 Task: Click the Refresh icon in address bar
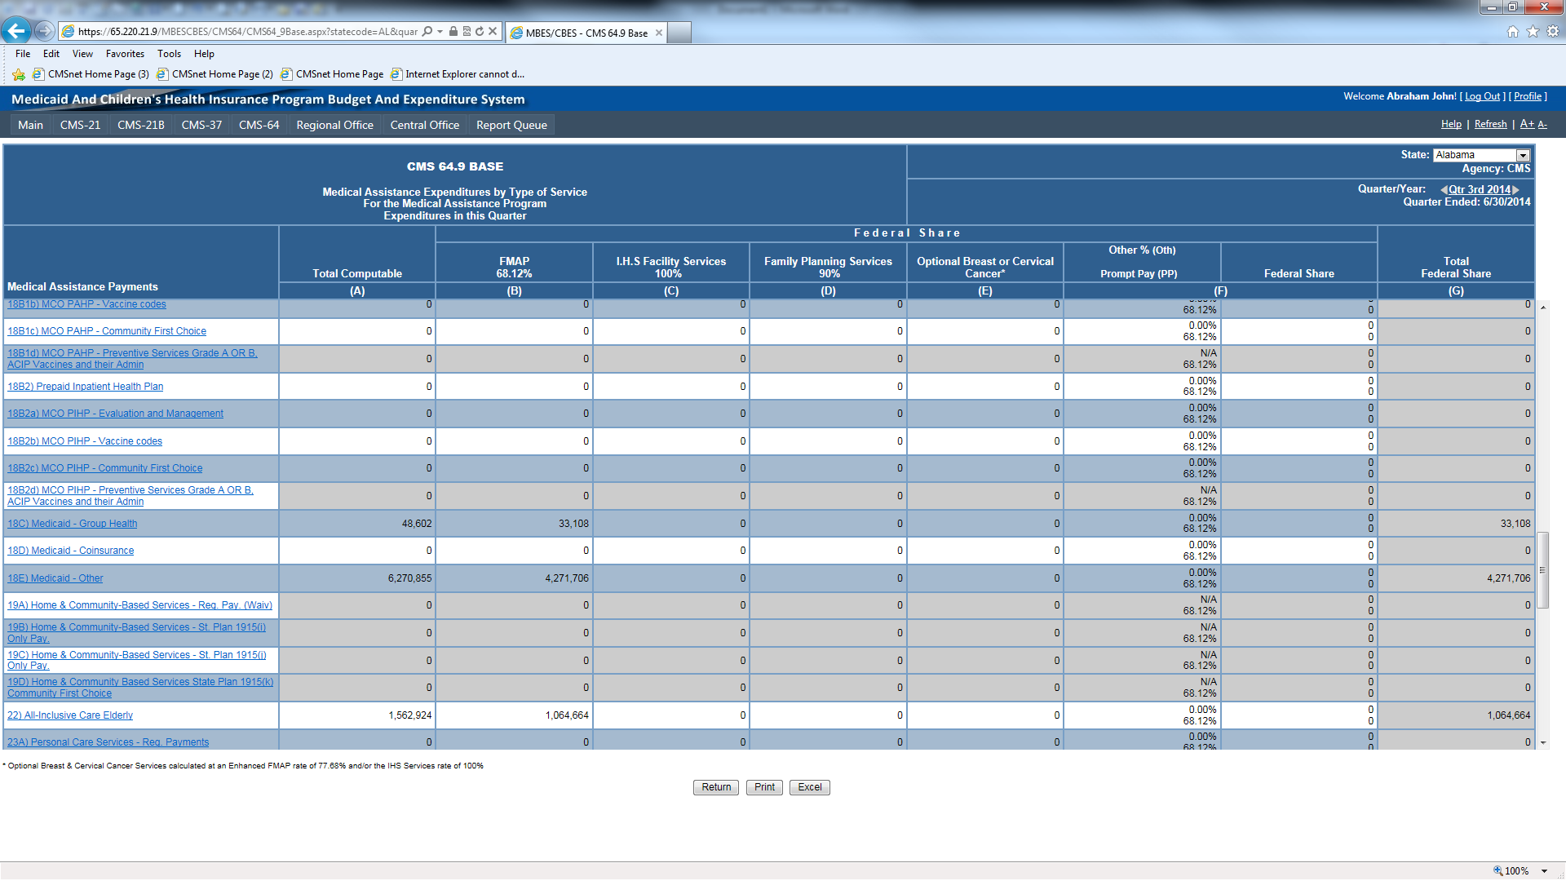click(480, 32)
